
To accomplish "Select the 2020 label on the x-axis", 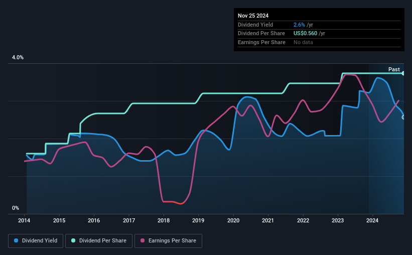I will tap(233, 220).
